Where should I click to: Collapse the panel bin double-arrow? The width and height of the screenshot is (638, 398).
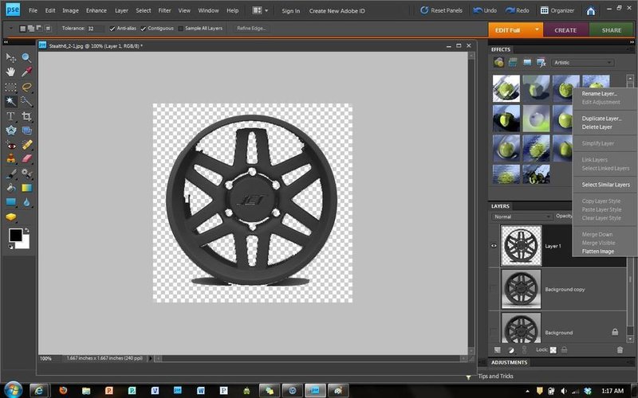coord(632,42)
